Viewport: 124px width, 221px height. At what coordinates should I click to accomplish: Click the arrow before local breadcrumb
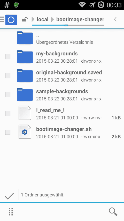(33, 19)
